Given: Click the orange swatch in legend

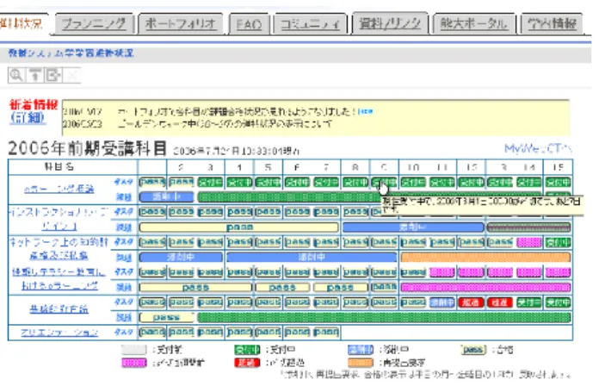Looking at the screenshot, I should pos(361,362).
